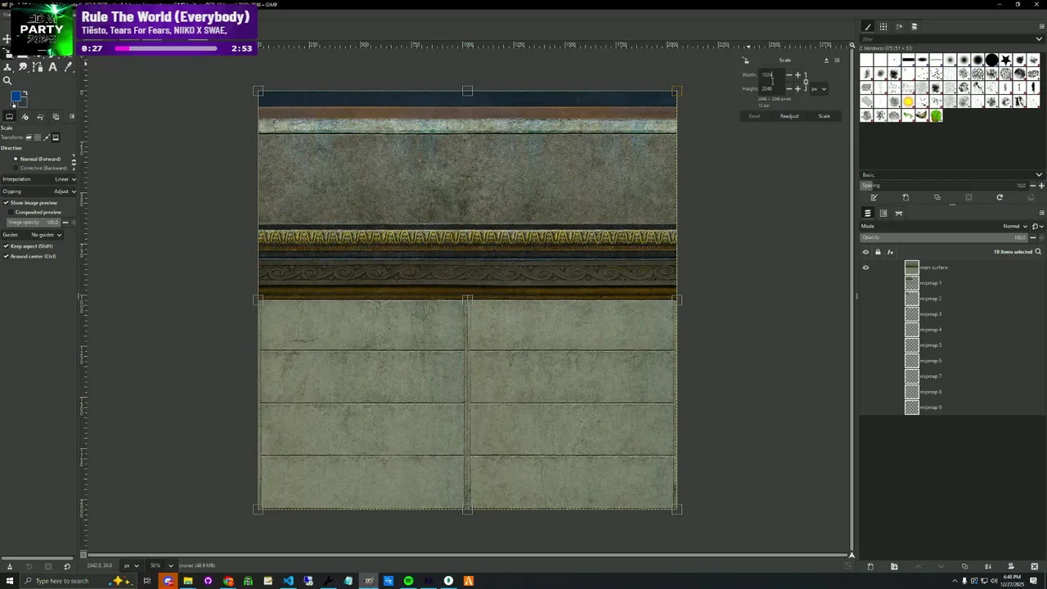
Task: Set Transform target to Selection icon
Action: (x=38, y=137)
